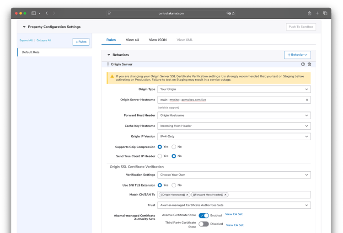
Task: Delete the Origin Server behavior
Action: pyautogui.click(x=309, y=64)
